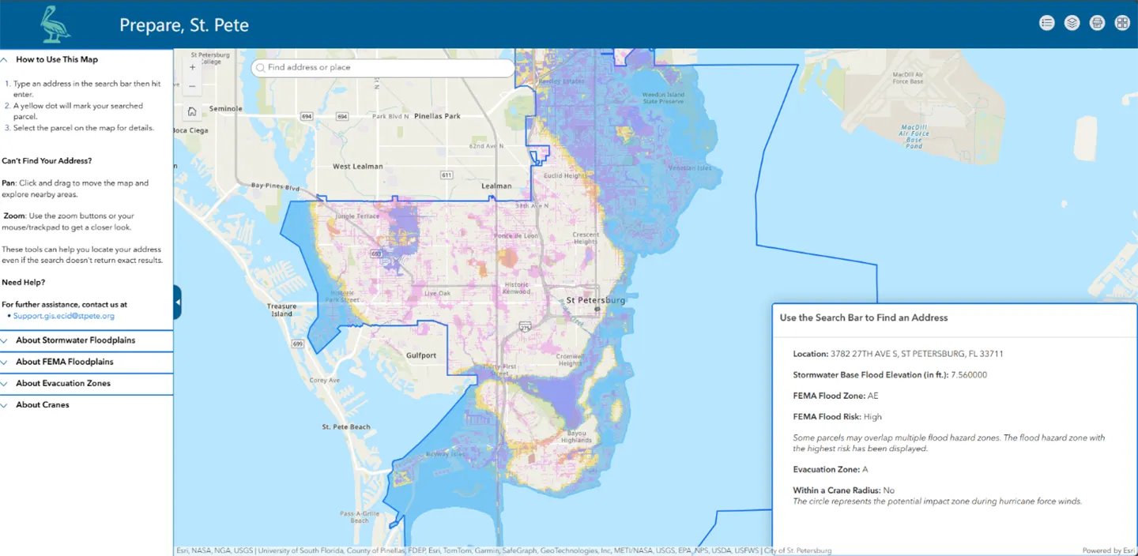Collapse the sidebar using the blue arrow tab
The image size is (1138, 556).
(177, 301)
